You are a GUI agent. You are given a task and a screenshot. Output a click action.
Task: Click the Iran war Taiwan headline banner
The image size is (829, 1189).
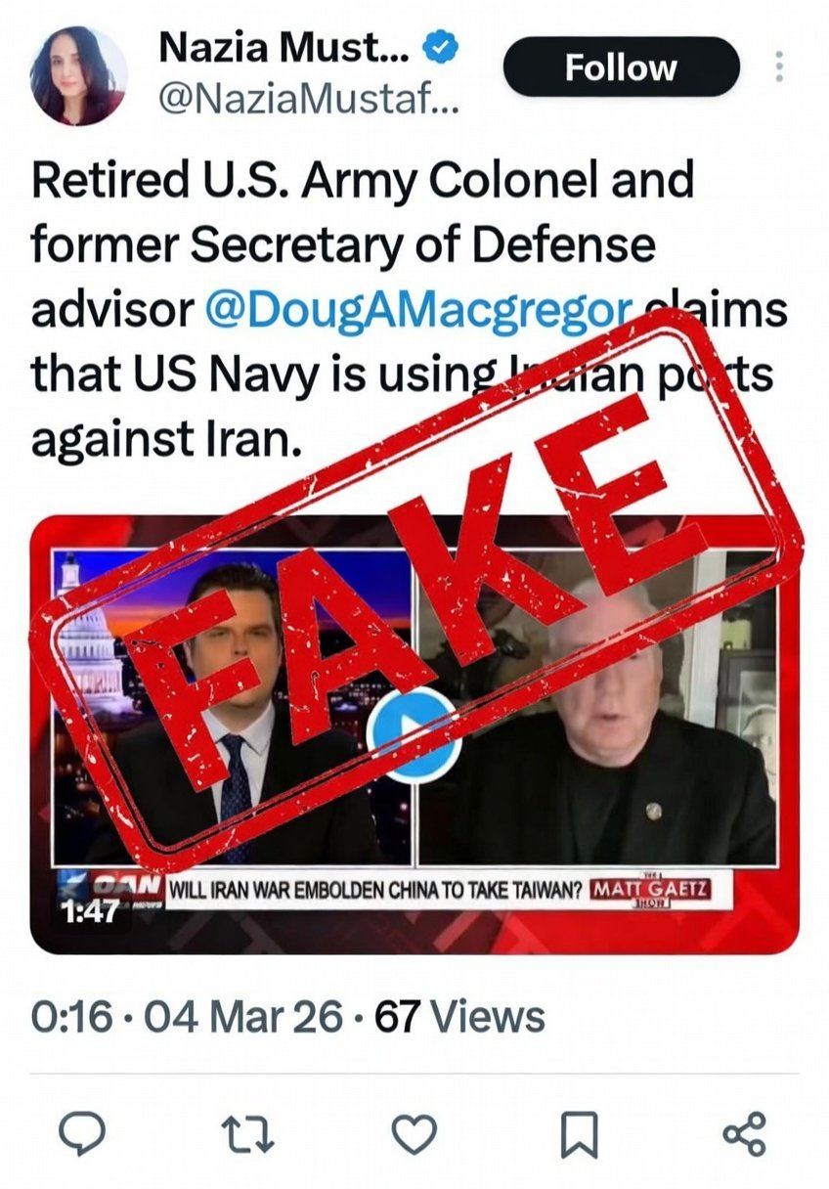376,891
